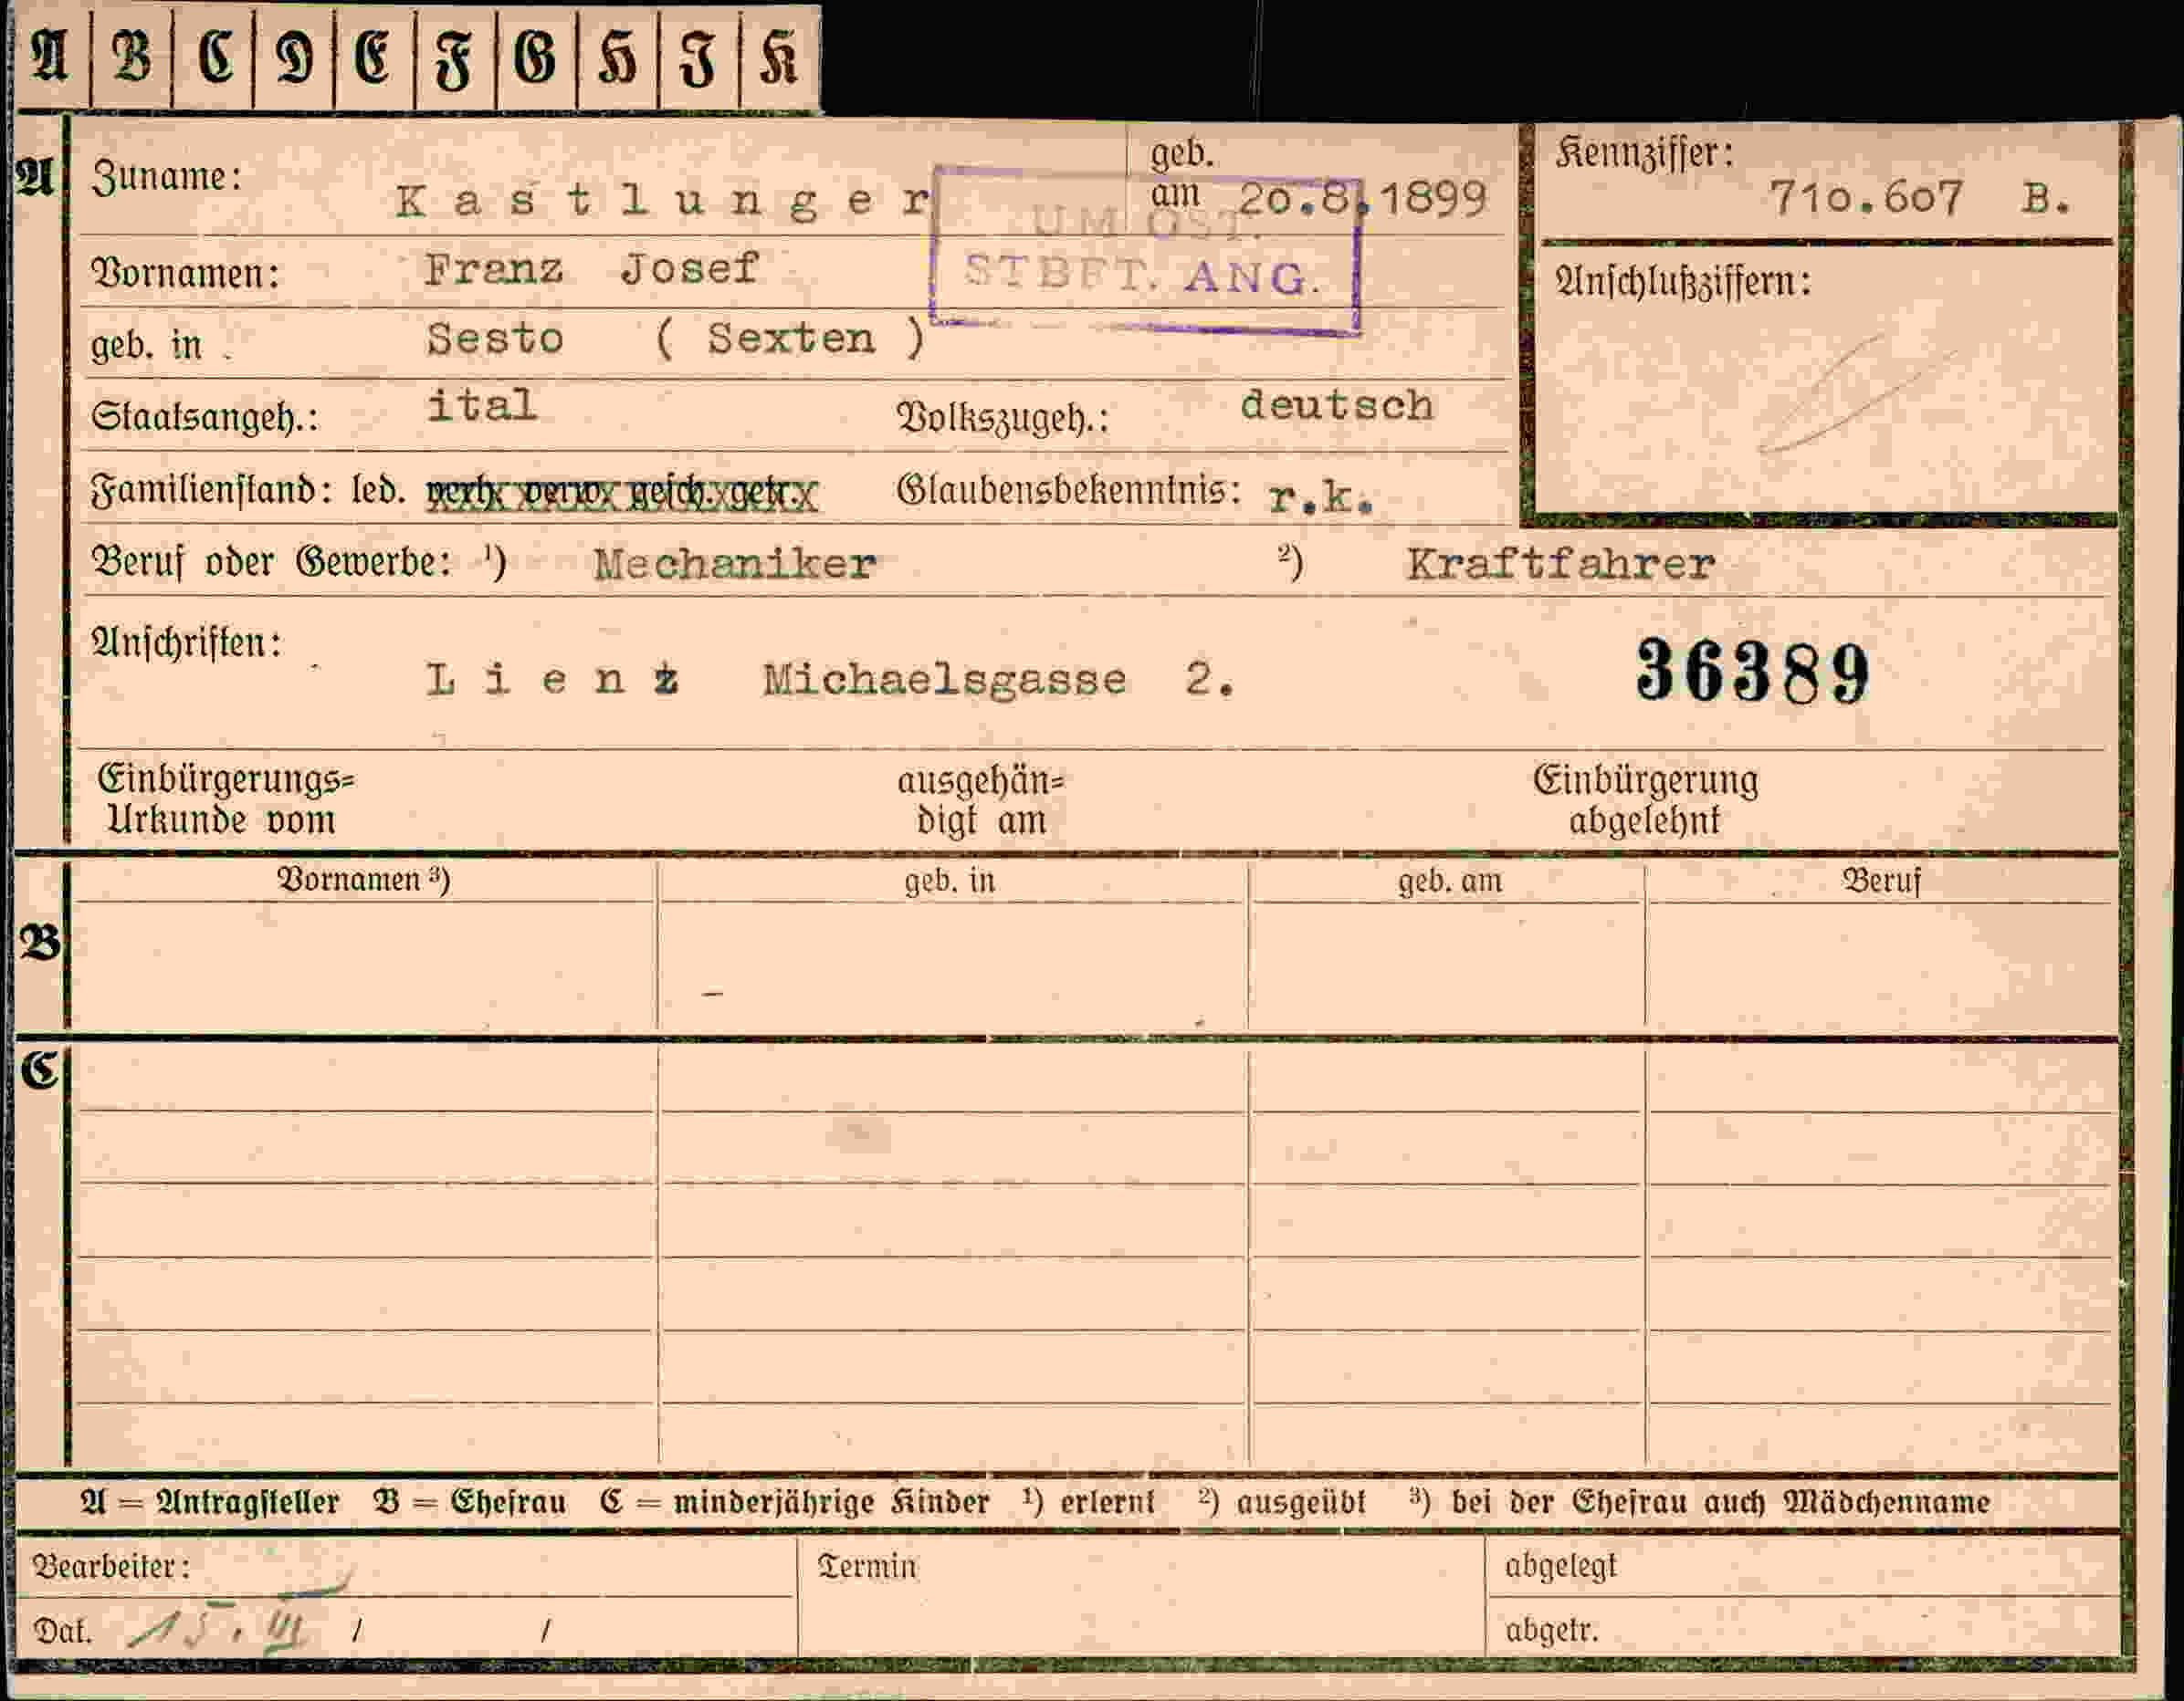Viewport: 2184px width, 1701px height.
Task: Click the 'abgetr.' label
Action: (x=1552, y=1631)
